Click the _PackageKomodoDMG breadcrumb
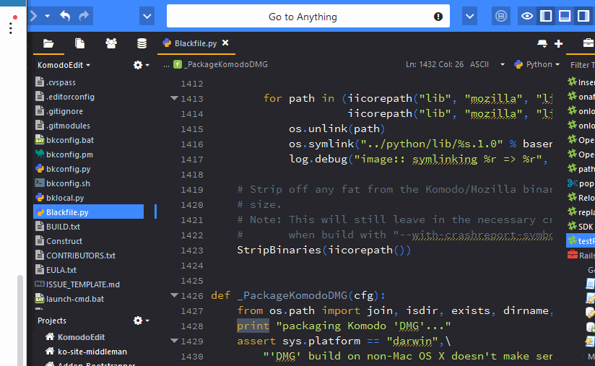595x366 pixels. click(x=221, y=64)
